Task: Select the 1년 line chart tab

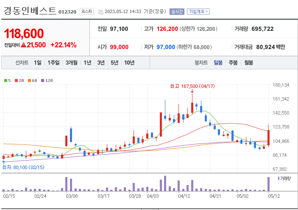Action: pos(87,63)
